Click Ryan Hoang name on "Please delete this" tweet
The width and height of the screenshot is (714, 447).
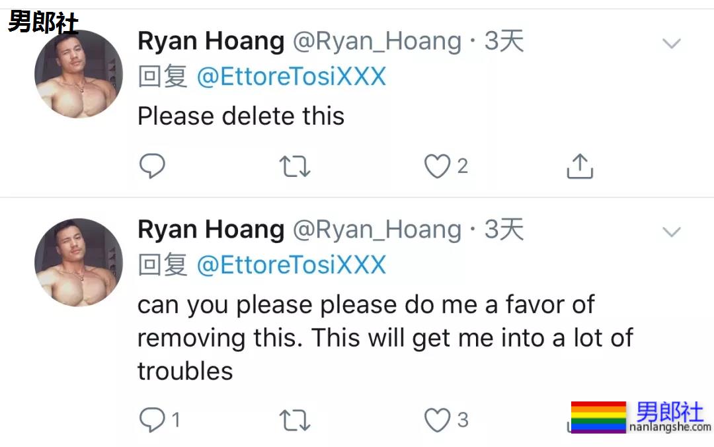click(x=211, y=42)
